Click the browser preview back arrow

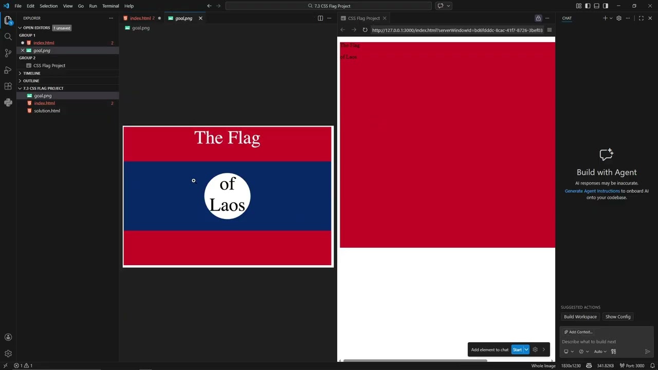point(343,30)
